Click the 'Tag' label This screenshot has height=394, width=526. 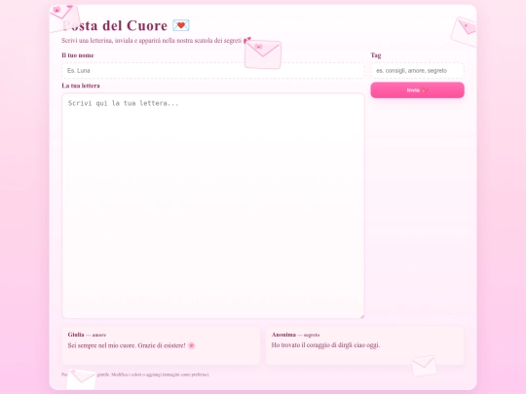(x=376, y=55)
